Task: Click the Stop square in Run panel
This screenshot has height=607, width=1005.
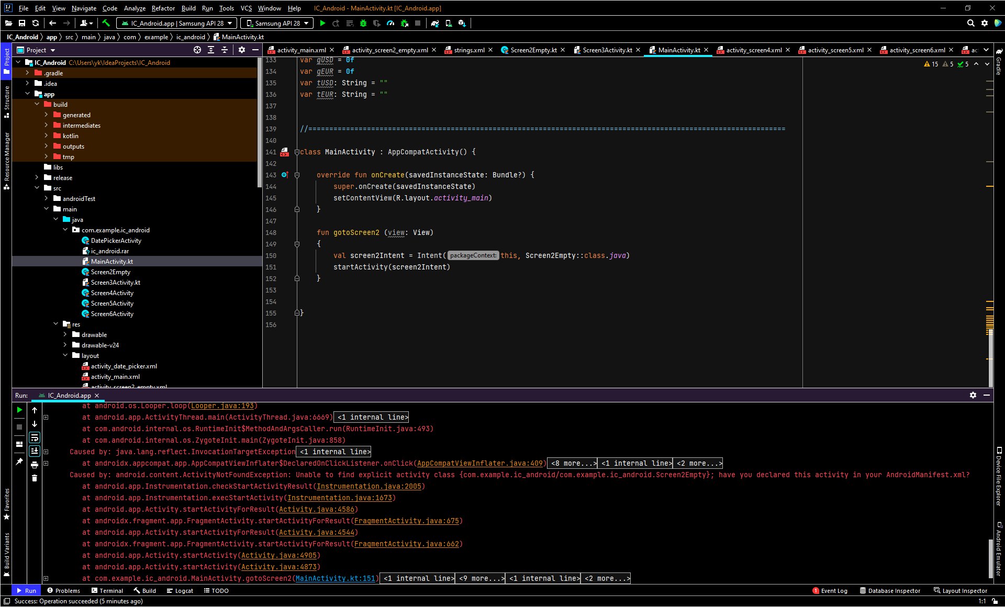Action: 19,427
